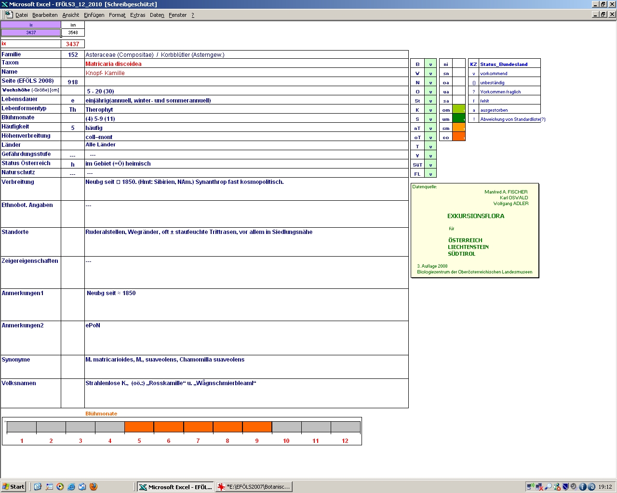The image size is (617, 493).
Task: Click the green status cell for B
Action: click(430, 64)
